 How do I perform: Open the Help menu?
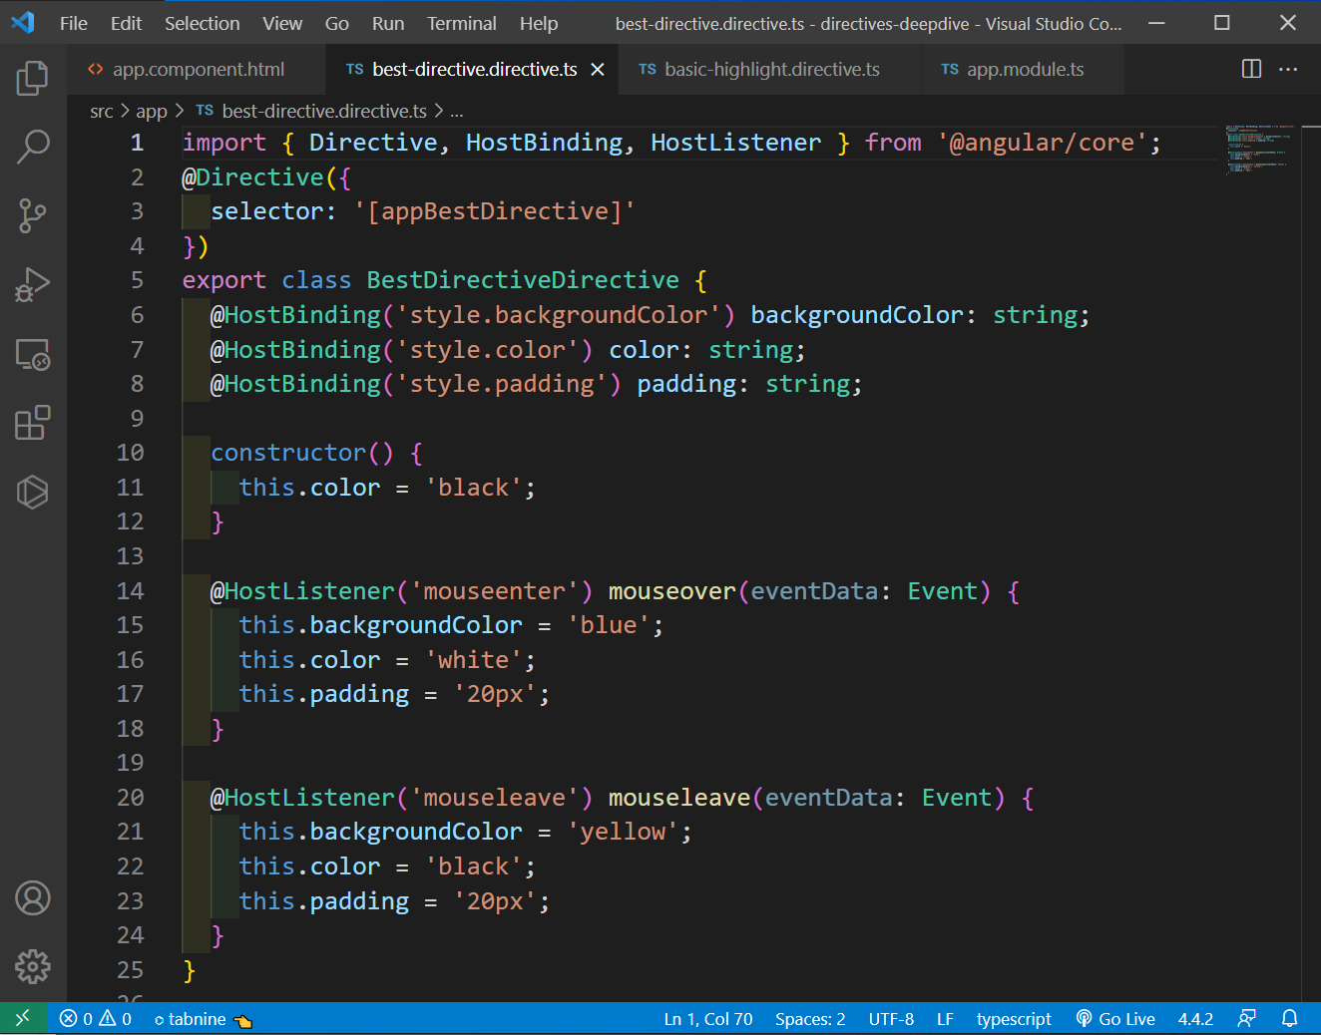(x=539, y=23)
